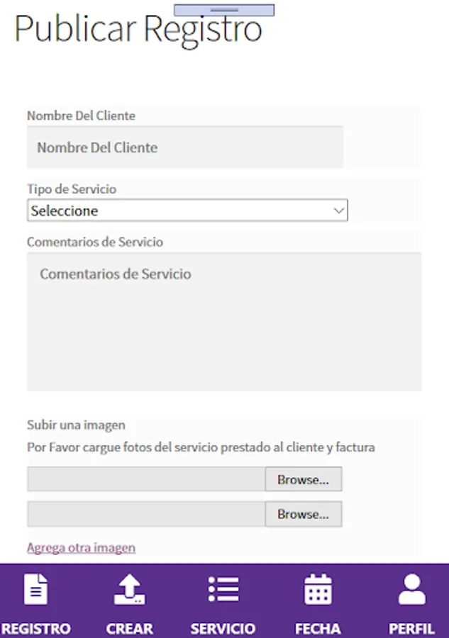Screen dimensions: 449x638
Task: Click the first image file path field
Action: pyautogui.click(x=146, y=479)
